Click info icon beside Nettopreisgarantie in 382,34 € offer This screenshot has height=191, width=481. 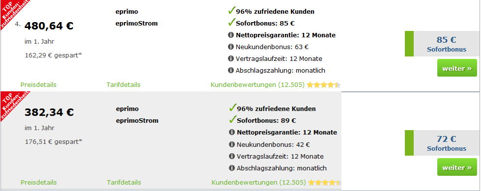click(x=232, y=133)
